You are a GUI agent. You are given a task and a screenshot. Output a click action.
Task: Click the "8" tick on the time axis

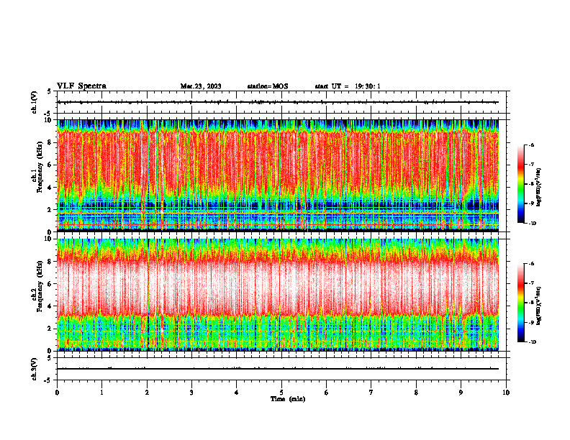click(416, 393)
